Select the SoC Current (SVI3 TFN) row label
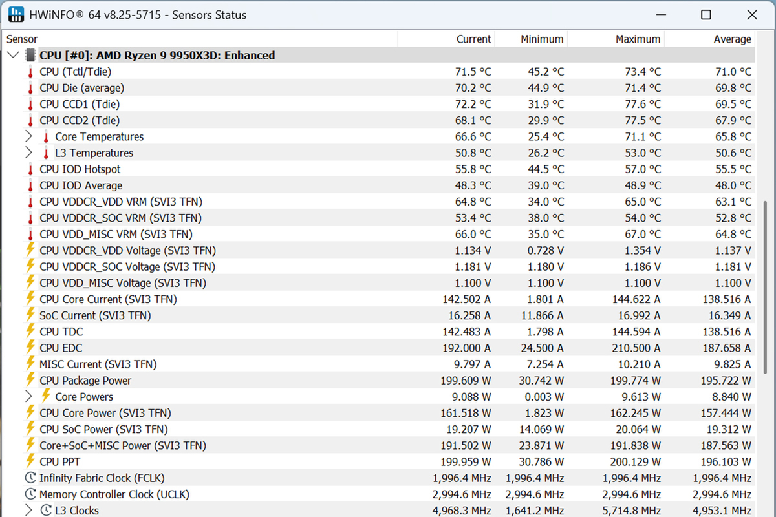 click(95, 315)
